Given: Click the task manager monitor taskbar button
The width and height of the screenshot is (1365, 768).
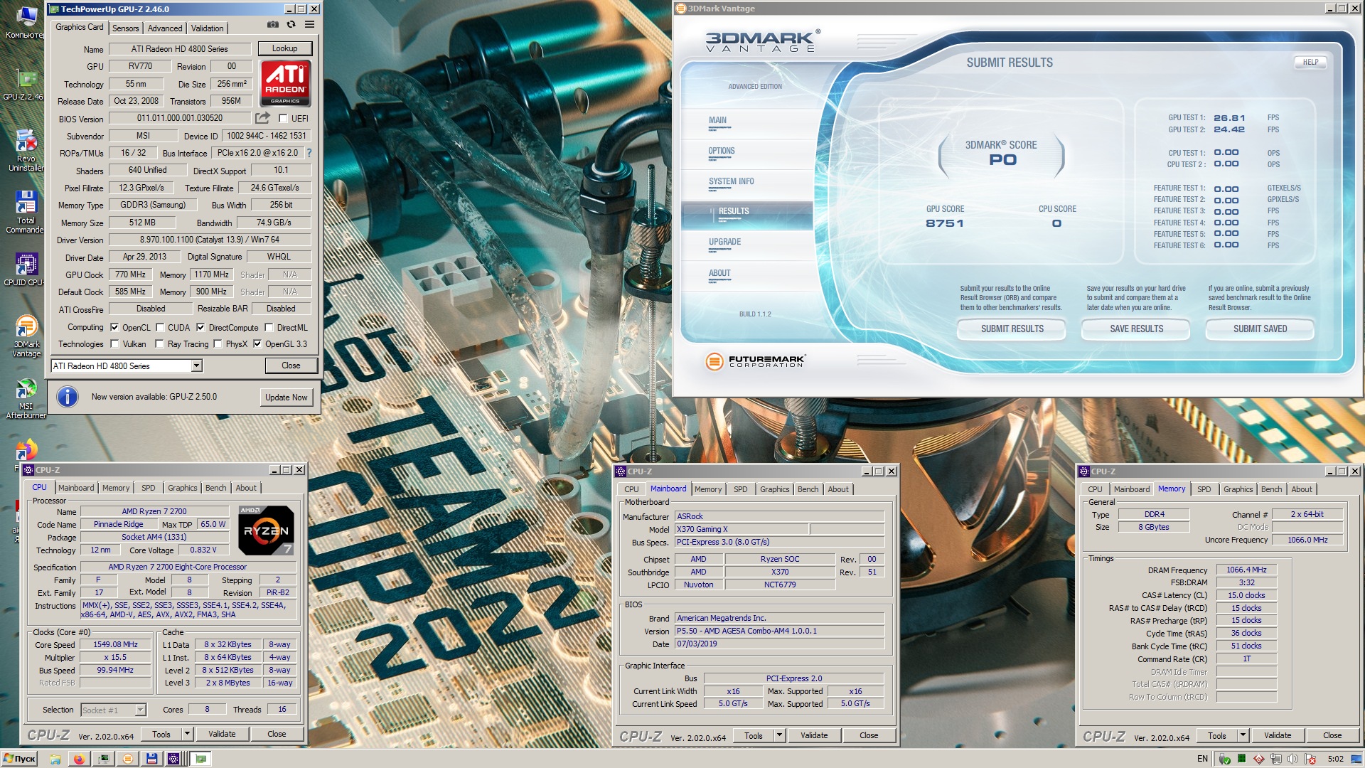Looking at the screenshot, I should click(x=103, y=759).
